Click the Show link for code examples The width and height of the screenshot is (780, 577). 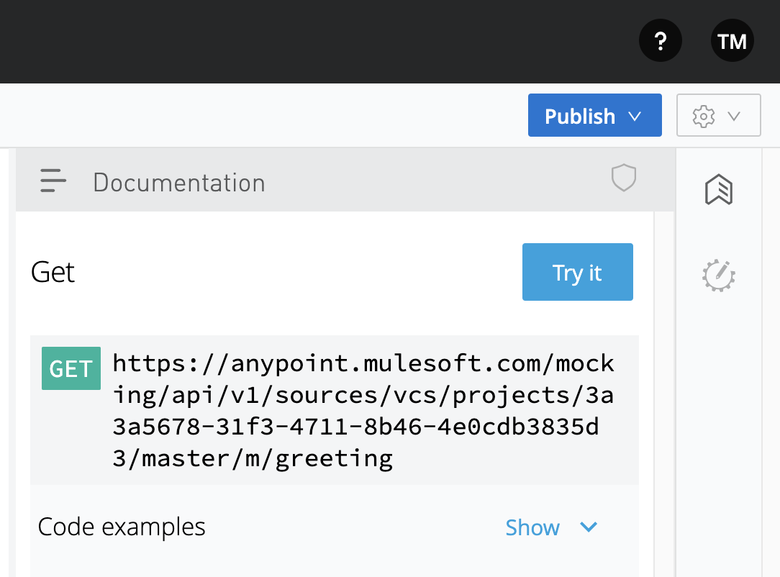532,527
